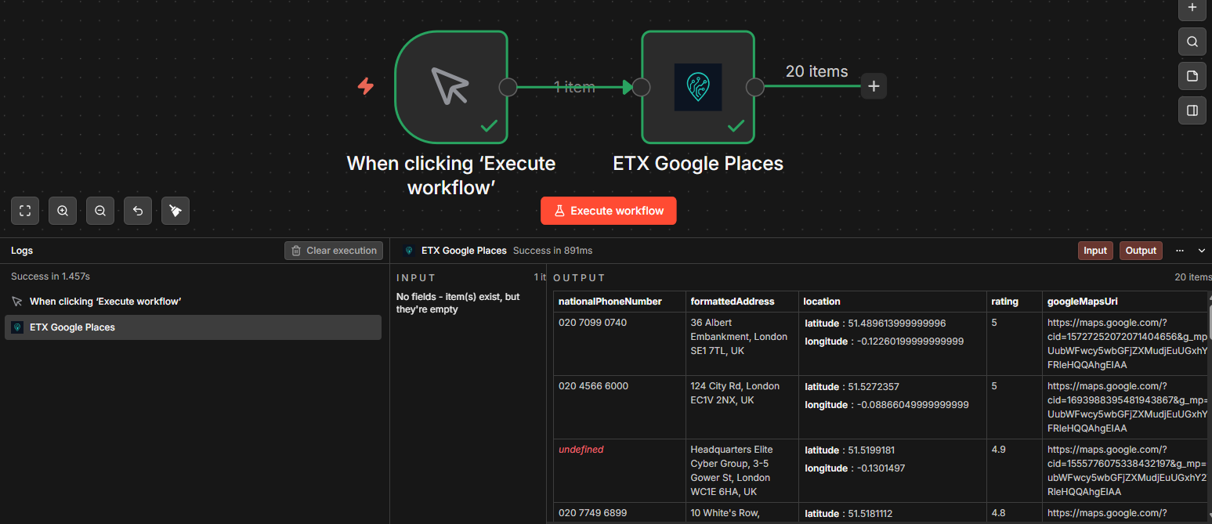Click the red lightning trigger indicator
This screenshot has height=524, width=1212.
pos(365,85)
